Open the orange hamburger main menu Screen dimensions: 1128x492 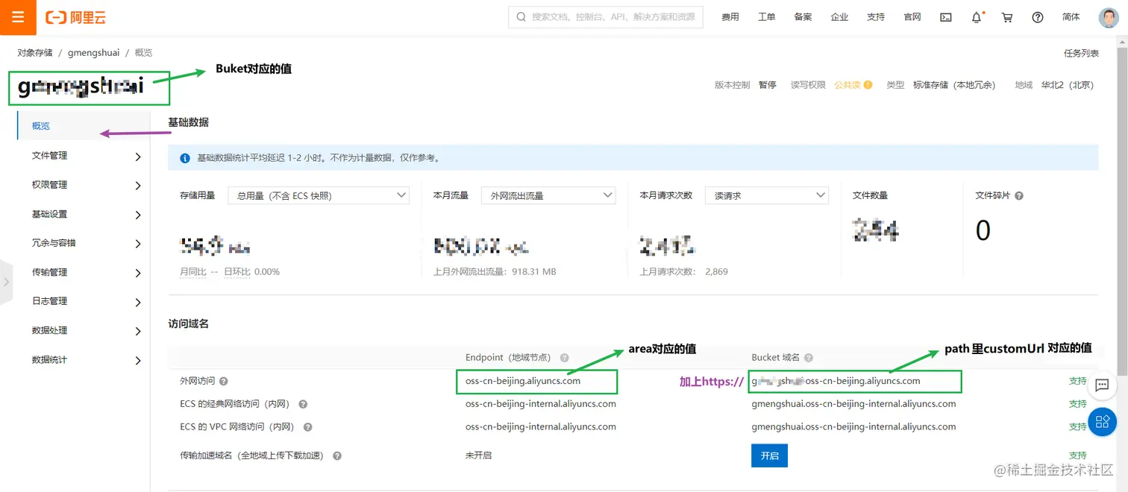[x=18, y=17]
